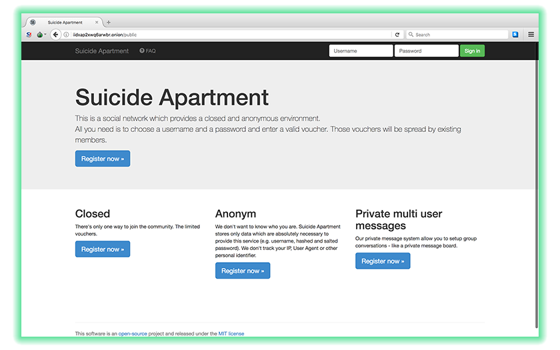Image resolution: width=560 pixels, height=350 pixels.
Task: Click the Register now button under main heading
Action: coord(102,159)
